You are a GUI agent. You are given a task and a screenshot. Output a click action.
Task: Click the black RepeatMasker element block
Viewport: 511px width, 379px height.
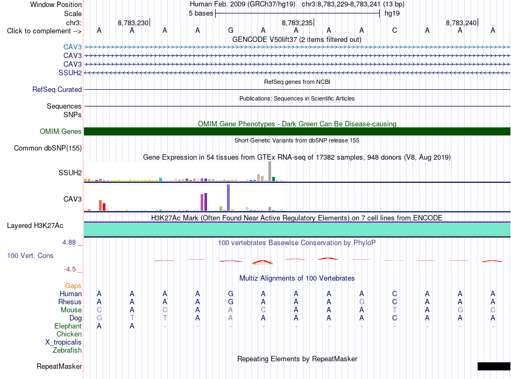click(494, 366)
